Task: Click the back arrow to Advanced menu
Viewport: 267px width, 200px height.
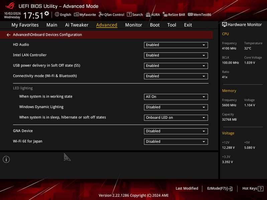Action: (x=8, y=35)
